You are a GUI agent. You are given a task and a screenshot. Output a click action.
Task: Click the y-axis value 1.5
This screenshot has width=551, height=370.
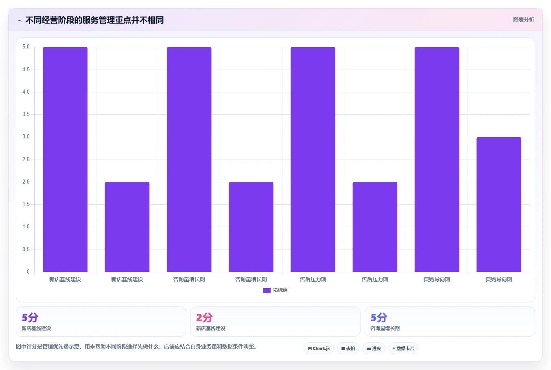click(x=26, y=204)
